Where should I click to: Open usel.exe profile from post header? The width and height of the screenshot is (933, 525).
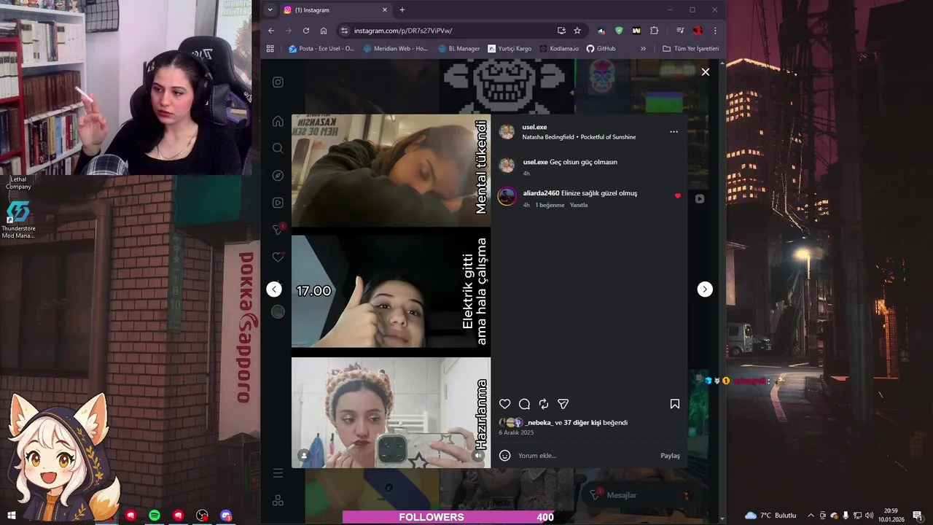pyautogui.click(x=534, y=127)
